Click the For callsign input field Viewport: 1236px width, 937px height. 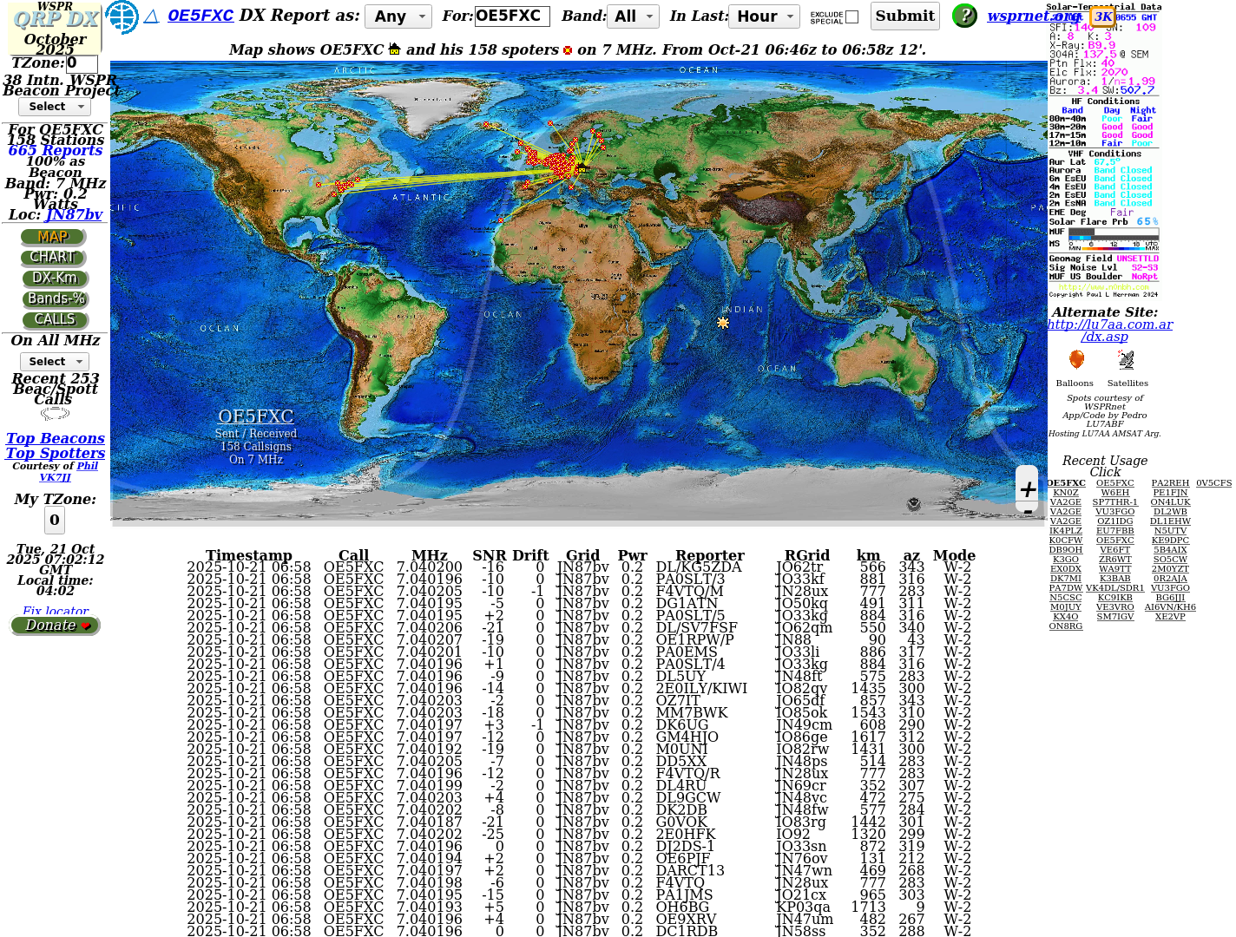511,16
